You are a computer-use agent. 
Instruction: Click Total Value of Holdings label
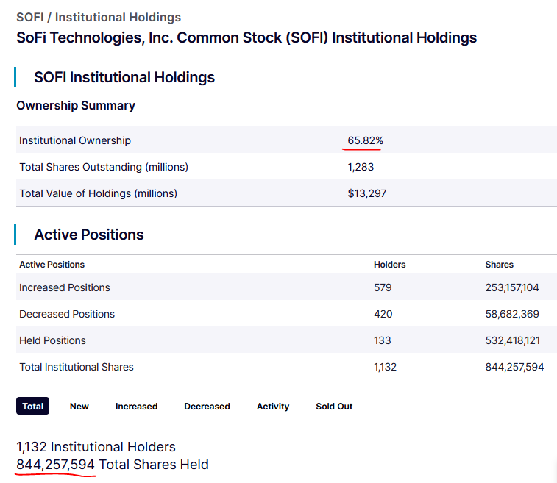click(98, 193)
